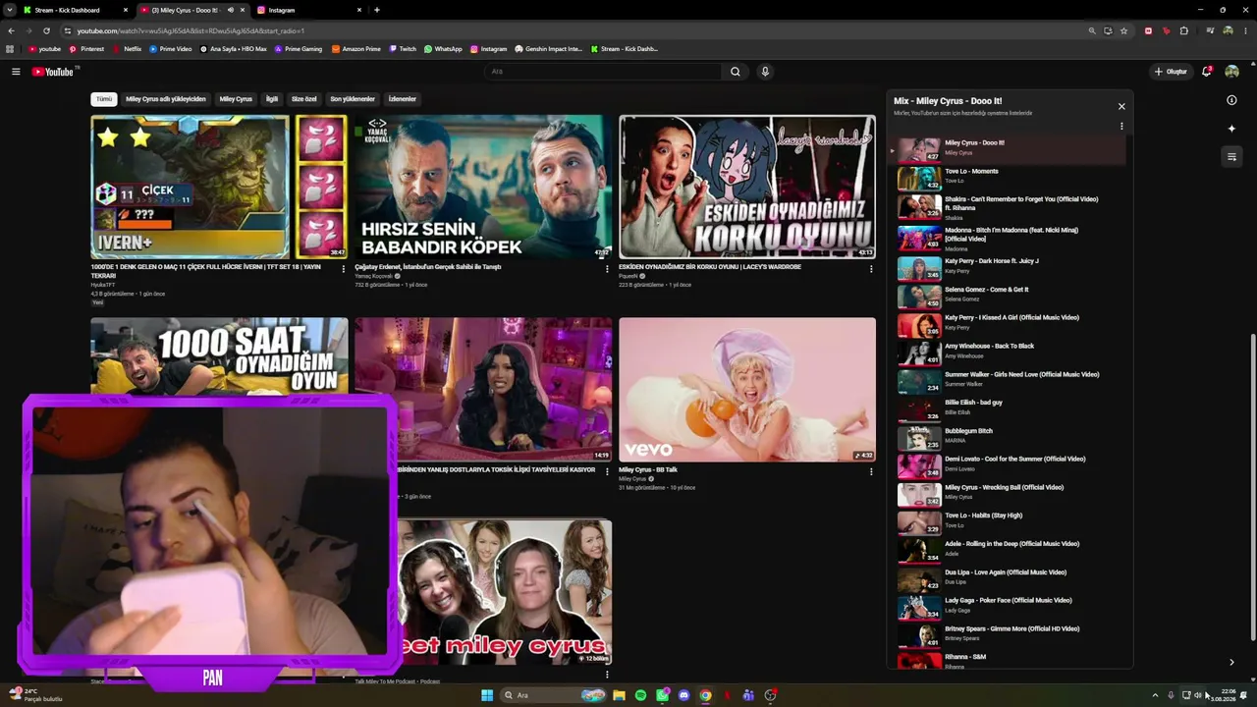This screenshot has height=707, width=1257.
Task: Select the 'İzlenenler' filter chip
Action: pyautogui.click(x=403, y=99)
